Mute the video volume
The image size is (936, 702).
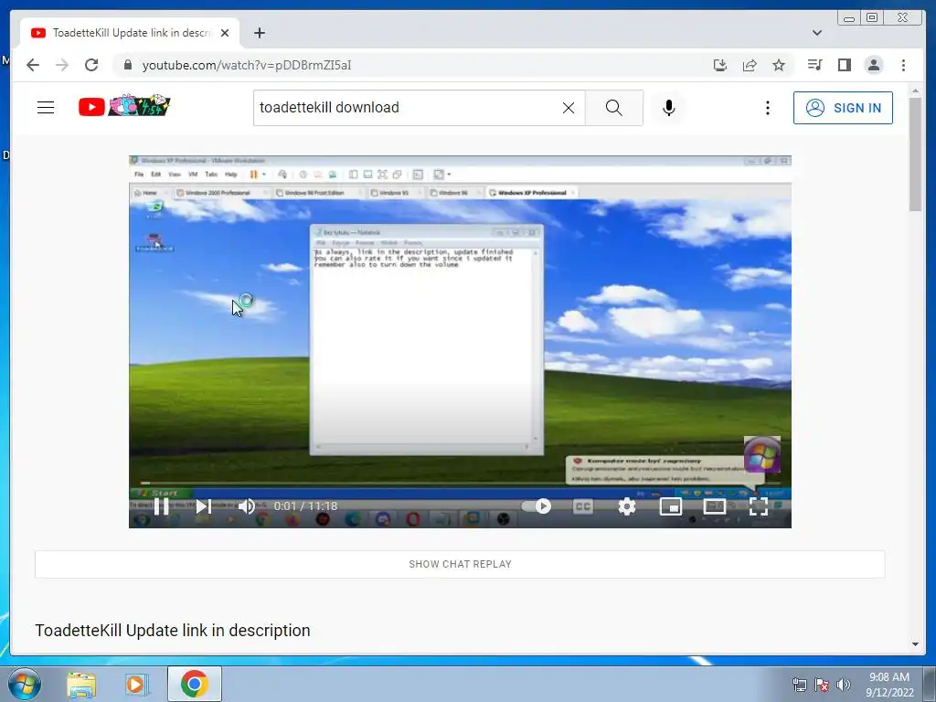(246, 506)
